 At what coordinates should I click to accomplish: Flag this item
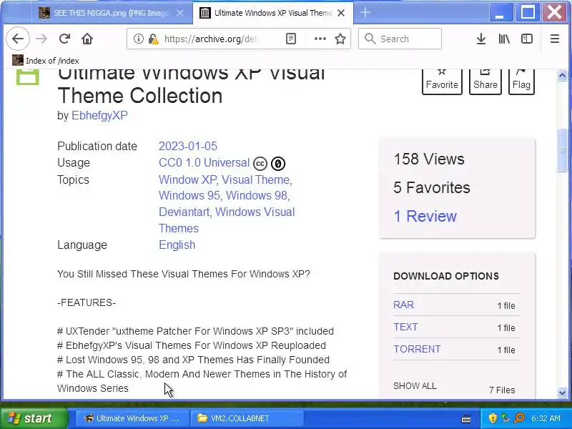click(x=521, y=81)
